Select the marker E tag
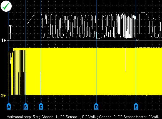Screen dimensions: 162x119 click(136, 106)
